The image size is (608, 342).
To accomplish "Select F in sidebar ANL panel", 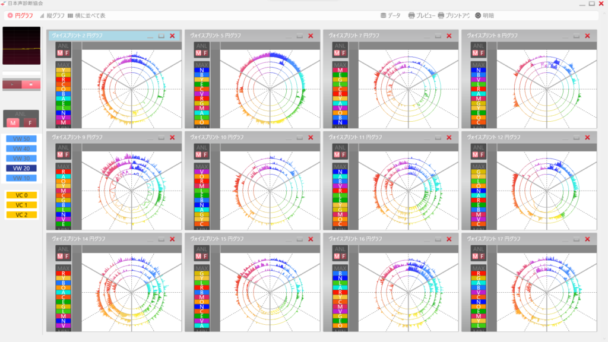I will [30, 123].
